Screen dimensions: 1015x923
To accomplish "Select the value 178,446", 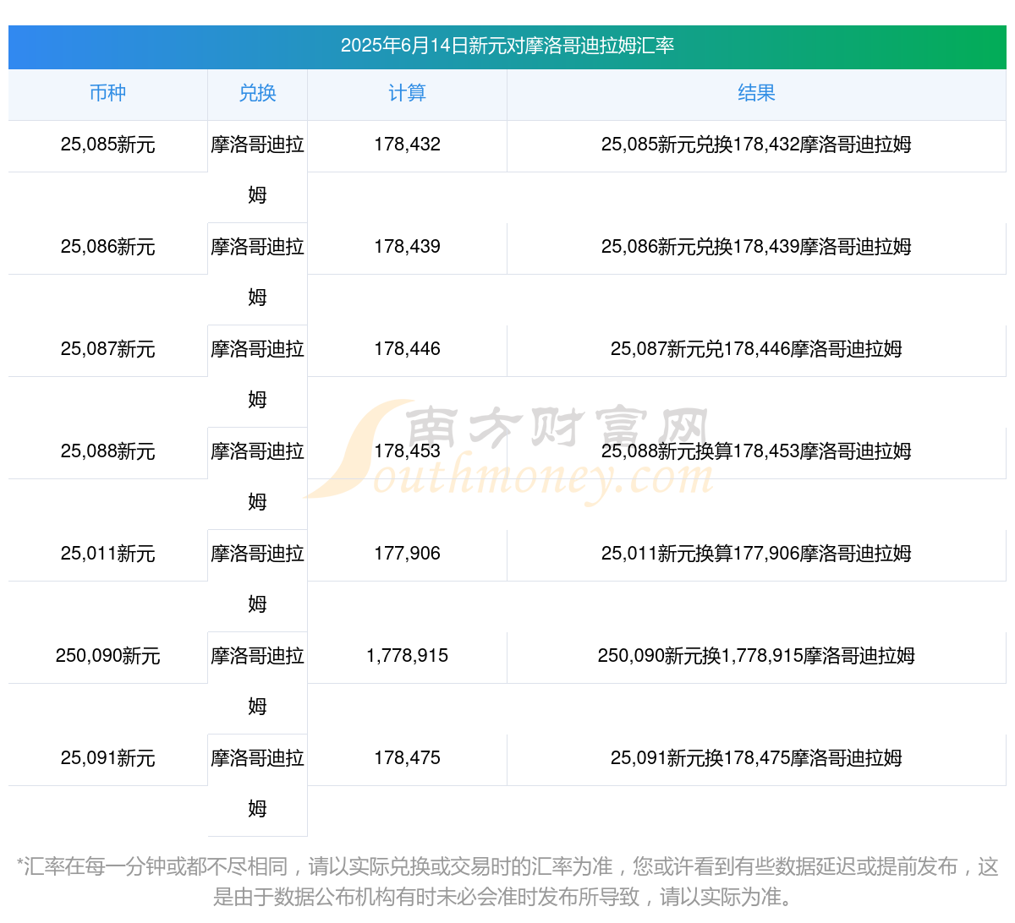I will pos(407,349).
